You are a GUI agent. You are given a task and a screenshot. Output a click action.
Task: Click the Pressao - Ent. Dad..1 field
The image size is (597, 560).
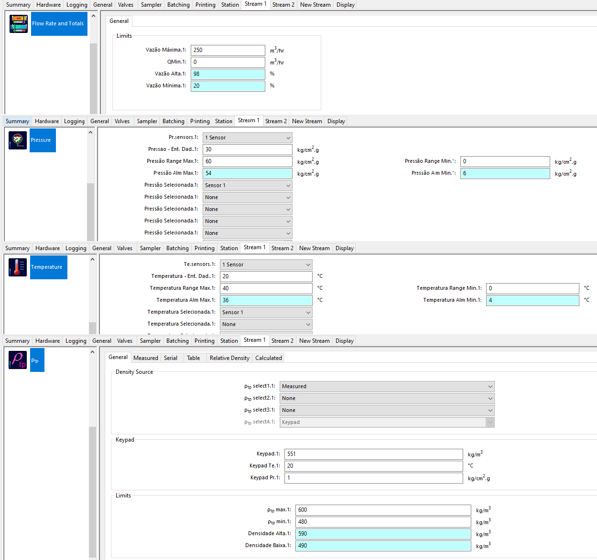(x=248, y=149)
